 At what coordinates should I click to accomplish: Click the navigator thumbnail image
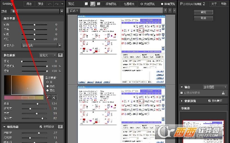(203, 132)
